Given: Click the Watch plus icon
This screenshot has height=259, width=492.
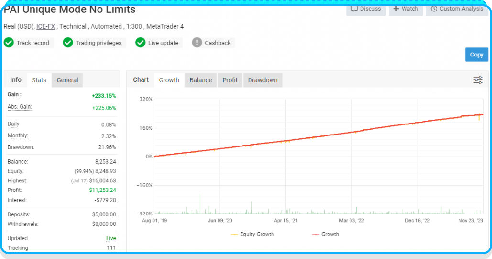Looking at the screenshot, I should click(x=396, y=9).
